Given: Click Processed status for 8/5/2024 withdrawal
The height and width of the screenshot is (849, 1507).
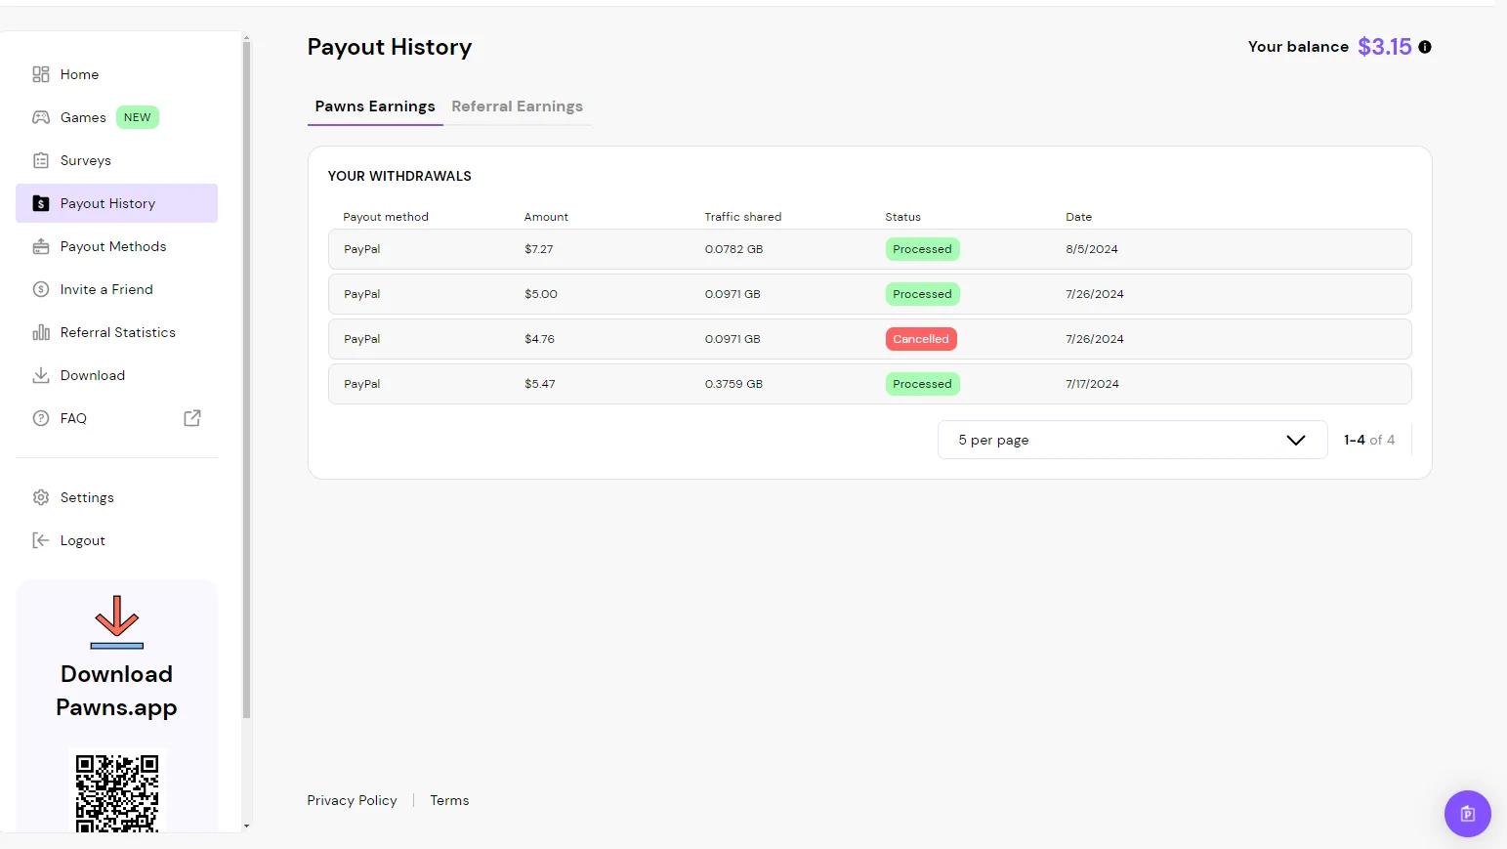Looking at the screenshot, I should tap(922, 249).
